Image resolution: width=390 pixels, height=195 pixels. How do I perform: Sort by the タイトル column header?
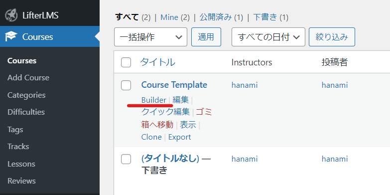[158, 62]
